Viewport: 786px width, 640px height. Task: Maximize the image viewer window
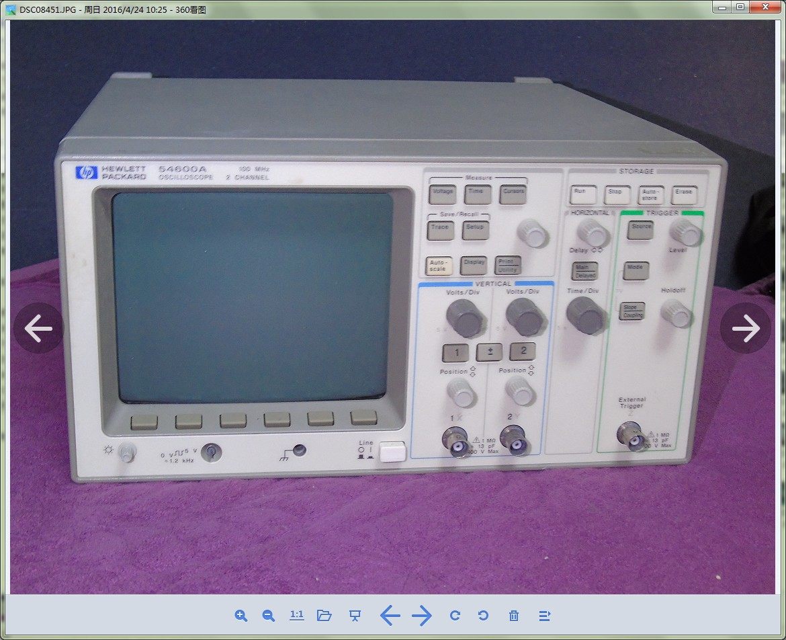740,7
